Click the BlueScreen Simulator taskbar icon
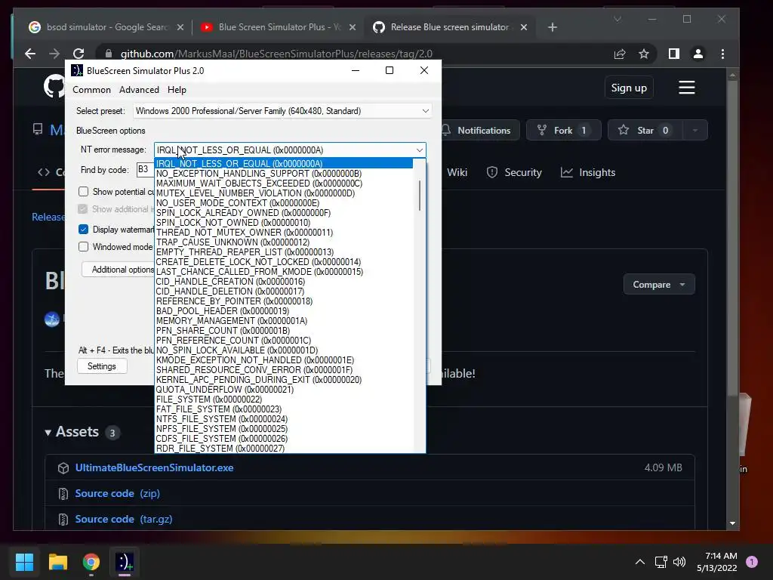Viewport: 773px width, 580px height. pyautogui.click(x=125, y=562)
